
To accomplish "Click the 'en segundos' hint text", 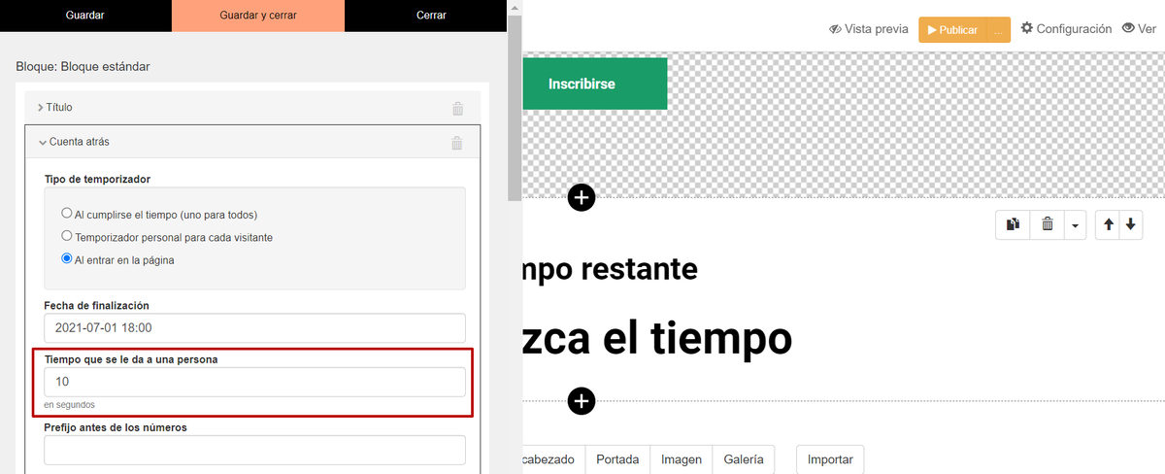I will (69, 405).
